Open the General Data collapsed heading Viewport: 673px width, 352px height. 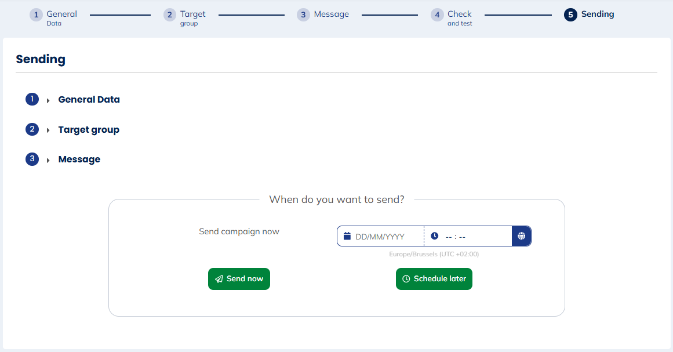(89, 99)
